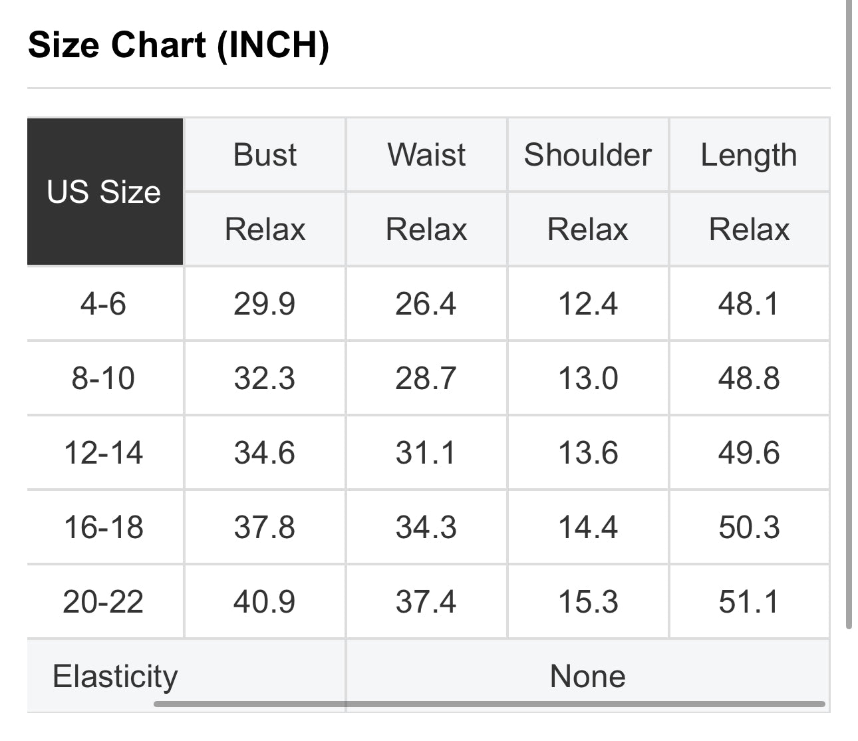
Task: Click the Shoulder column header
Action: click(x=588, y=155)
